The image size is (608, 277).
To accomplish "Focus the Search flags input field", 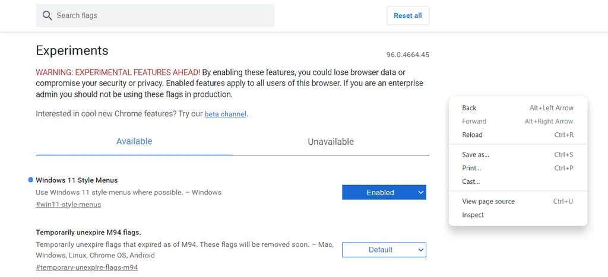I will [x=155, y=15].
